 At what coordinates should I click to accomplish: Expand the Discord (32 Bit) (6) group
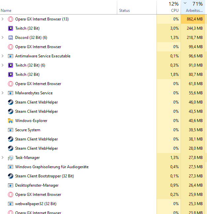pyautogui.click(x=2, y=37)
